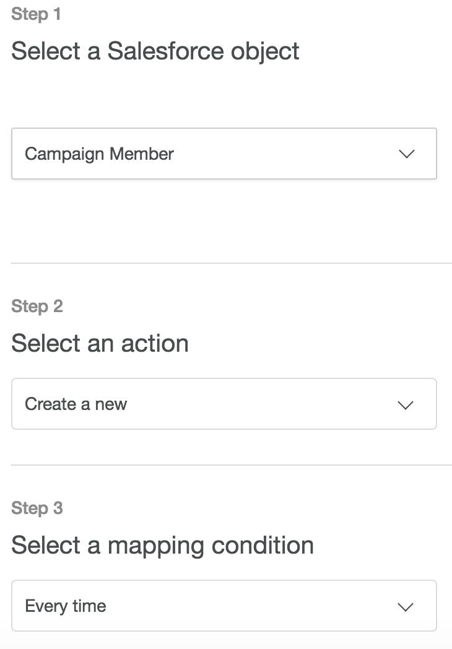Click the word Salesforce in the heading
This screenshot has width=452, height=649.
point(165,51)
